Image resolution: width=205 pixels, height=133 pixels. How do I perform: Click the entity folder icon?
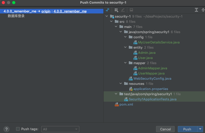pyautogui.click(x=131, y=47)
